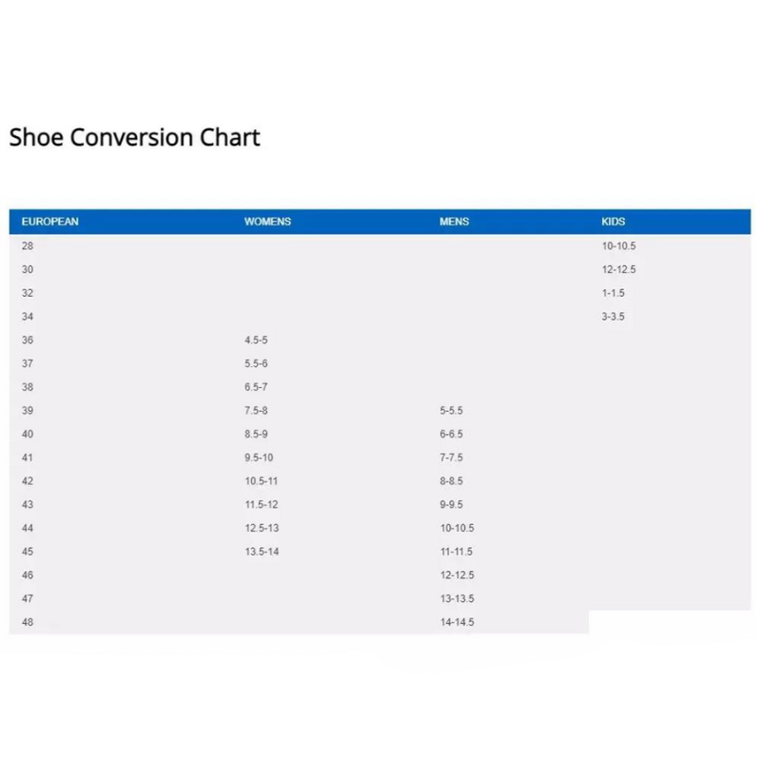The height and width of the screenshot is (761, 761).
Task: Select the WOMENS column header
Action: click(267, 222)
